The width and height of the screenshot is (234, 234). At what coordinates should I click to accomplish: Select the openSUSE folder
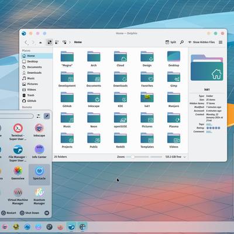[121, 120]
